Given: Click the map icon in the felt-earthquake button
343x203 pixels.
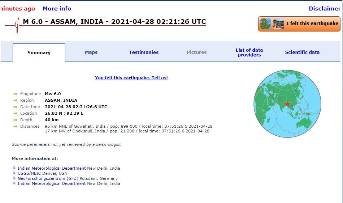Looking at the screenshot, I should (266, 24).
